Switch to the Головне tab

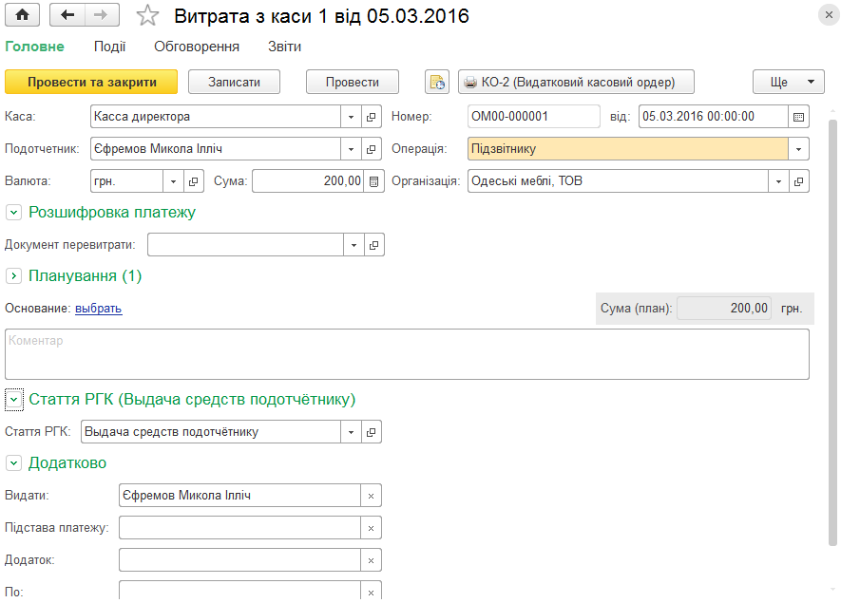(x=34, y=47)
